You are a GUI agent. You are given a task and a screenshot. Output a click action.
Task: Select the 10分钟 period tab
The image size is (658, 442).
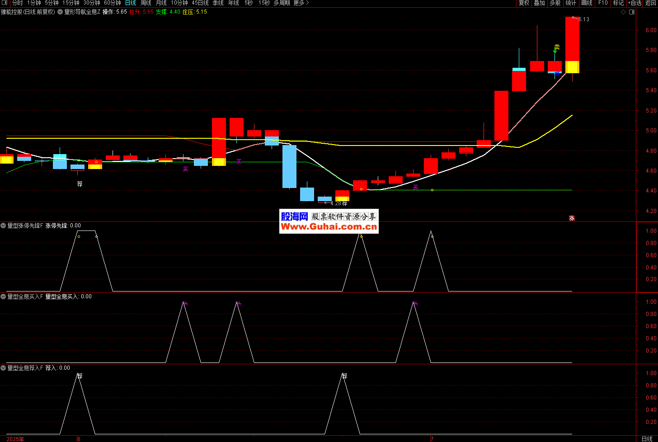pyautogui.click(x=179, y=3)
